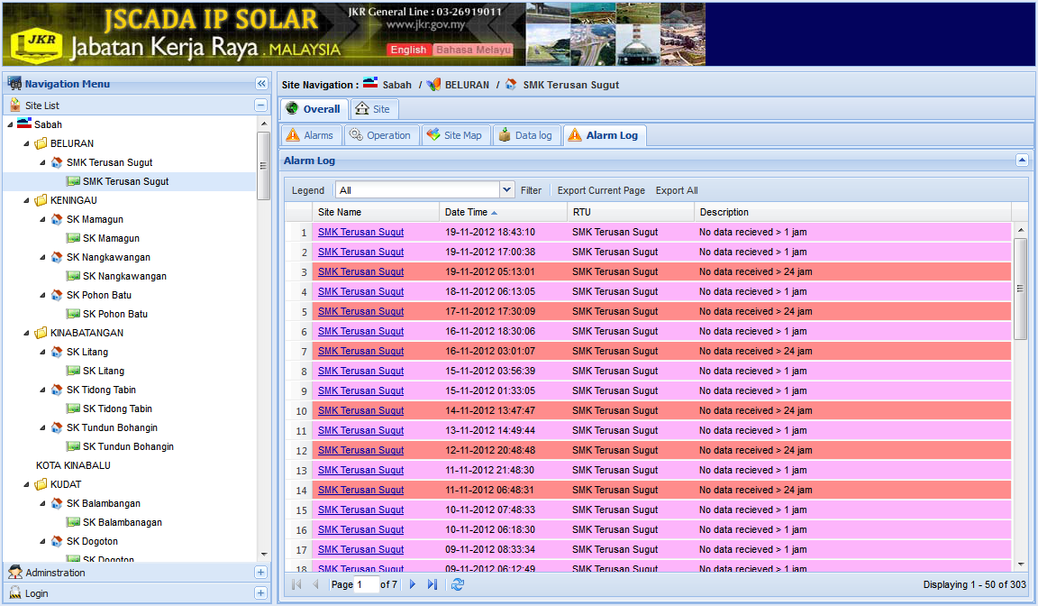
Task: Click the refresh icon in the paging toolbar
Action: pyautogui.click(x=458, y=584)
